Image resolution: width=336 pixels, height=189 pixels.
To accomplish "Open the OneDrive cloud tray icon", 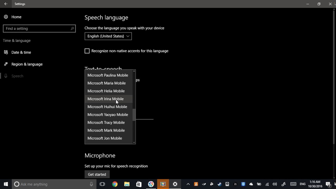I will [251, 184].
